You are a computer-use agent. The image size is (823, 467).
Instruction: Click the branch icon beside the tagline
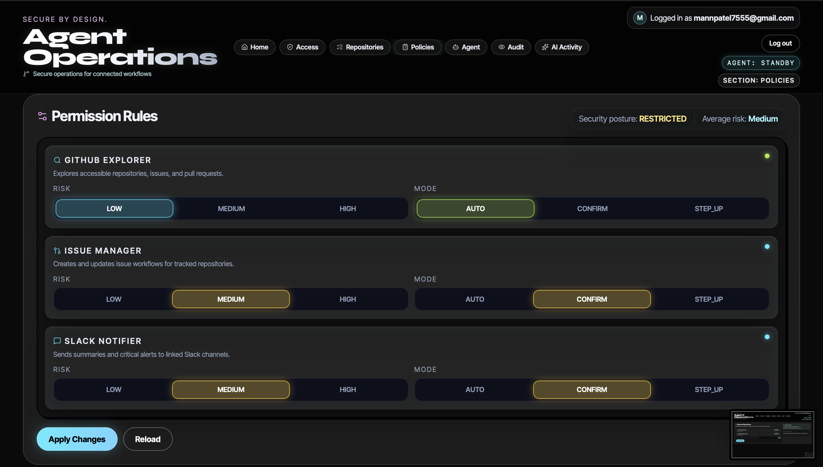(26, 74)
